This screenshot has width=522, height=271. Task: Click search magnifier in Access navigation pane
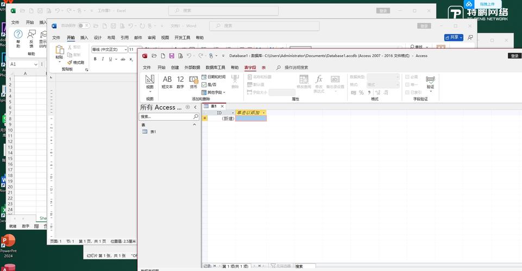196,117
